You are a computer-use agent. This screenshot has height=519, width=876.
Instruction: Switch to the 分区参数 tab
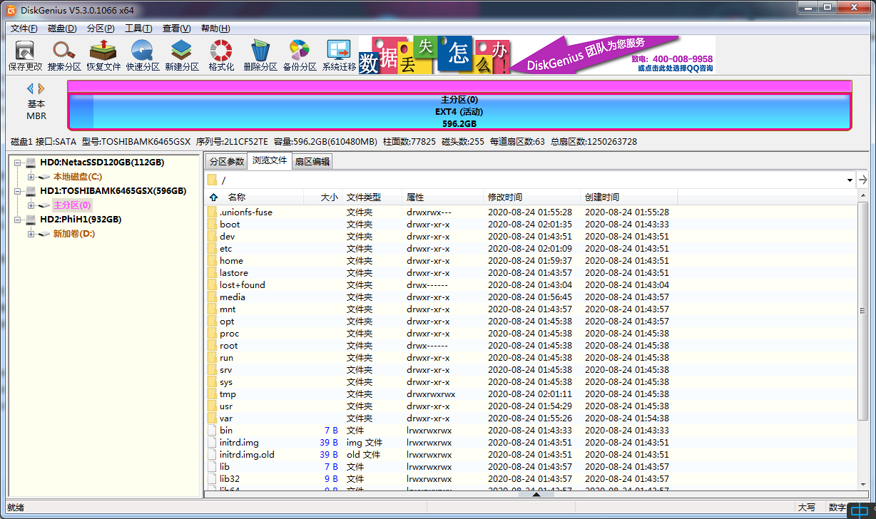pos(226,162)
